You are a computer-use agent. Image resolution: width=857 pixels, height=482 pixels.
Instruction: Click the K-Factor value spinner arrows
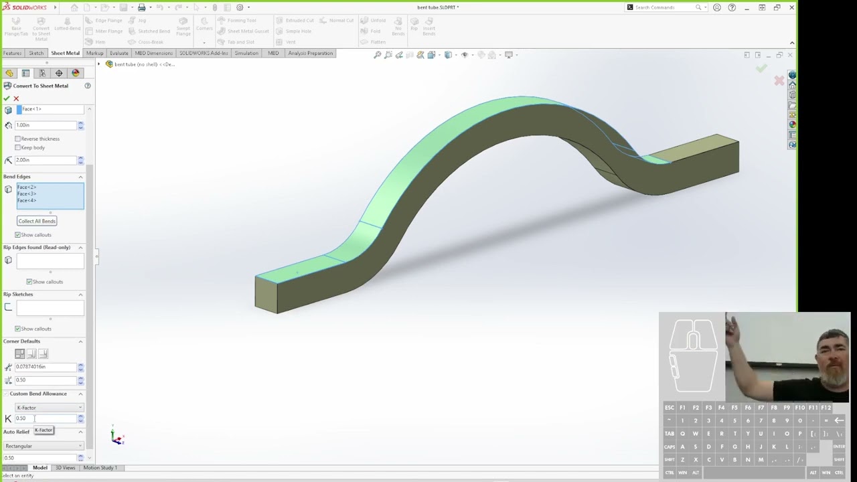pyautogui.click(x=80, y=418)
